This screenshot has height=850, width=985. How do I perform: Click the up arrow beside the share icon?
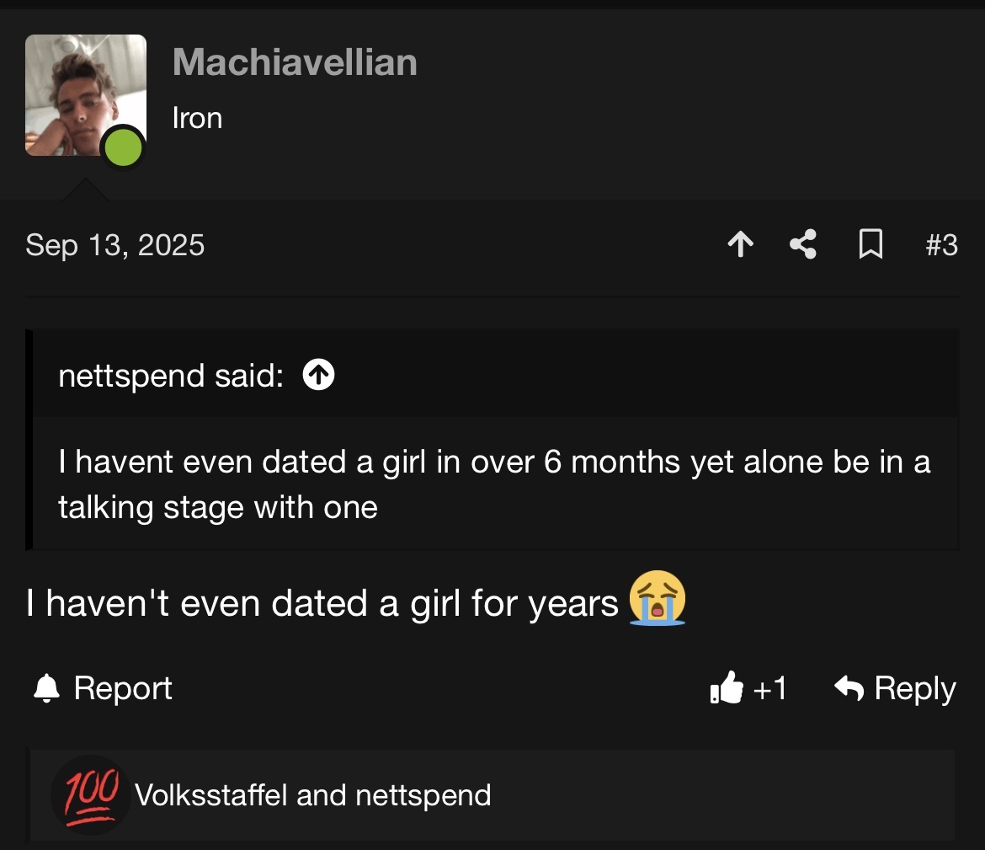pyautogui.click(x=740, y=245)
